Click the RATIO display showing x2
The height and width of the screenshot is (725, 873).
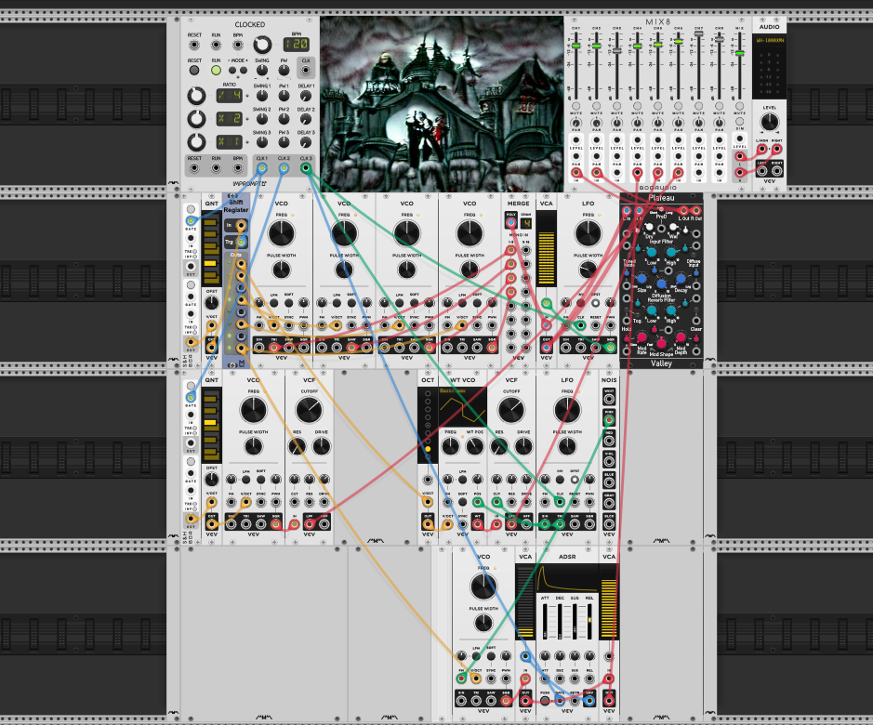point(230,119)
